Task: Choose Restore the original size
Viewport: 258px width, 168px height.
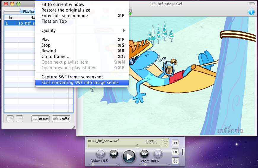Action: pyautogui.click(x=82, y=10)
